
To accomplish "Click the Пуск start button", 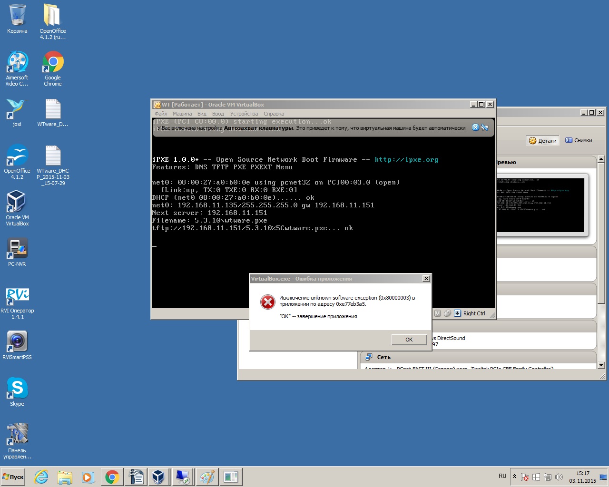I will tap(13, 477).
